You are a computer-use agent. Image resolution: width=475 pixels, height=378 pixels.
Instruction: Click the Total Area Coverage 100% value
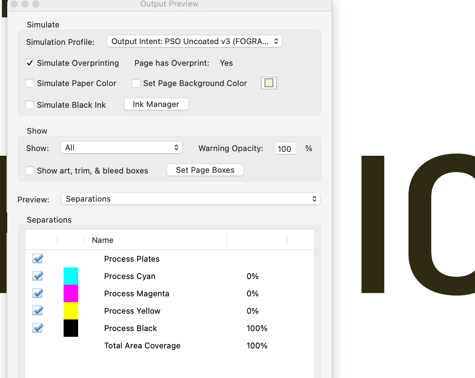[x=257, y=345]
